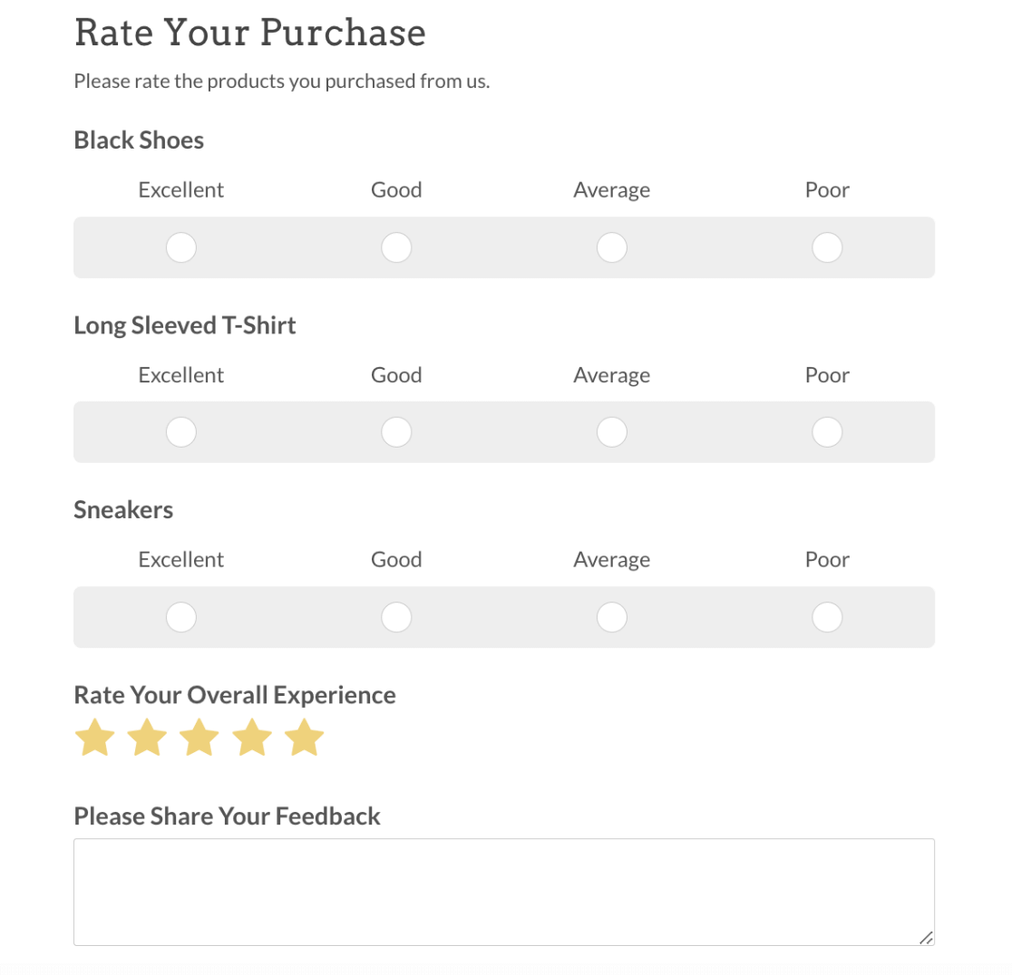Select Good for Black Shoes
The height and width of the screenshot is (975, 1012).
(x=396, y=247)
